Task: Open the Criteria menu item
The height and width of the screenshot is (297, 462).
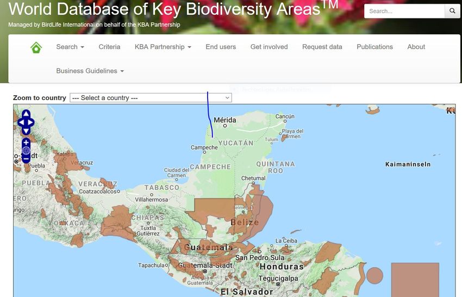Action: pos(109,47)
